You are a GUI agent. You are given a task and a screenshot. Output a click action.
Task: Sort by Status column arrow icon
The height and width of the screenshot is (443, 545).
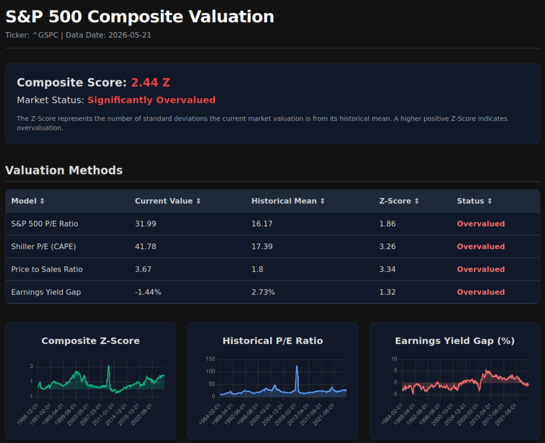click(490, 201)
